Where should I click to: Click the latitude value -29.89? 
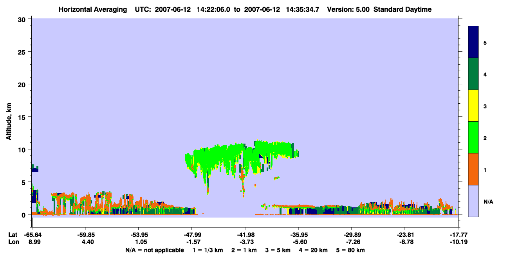coord(352,235)
